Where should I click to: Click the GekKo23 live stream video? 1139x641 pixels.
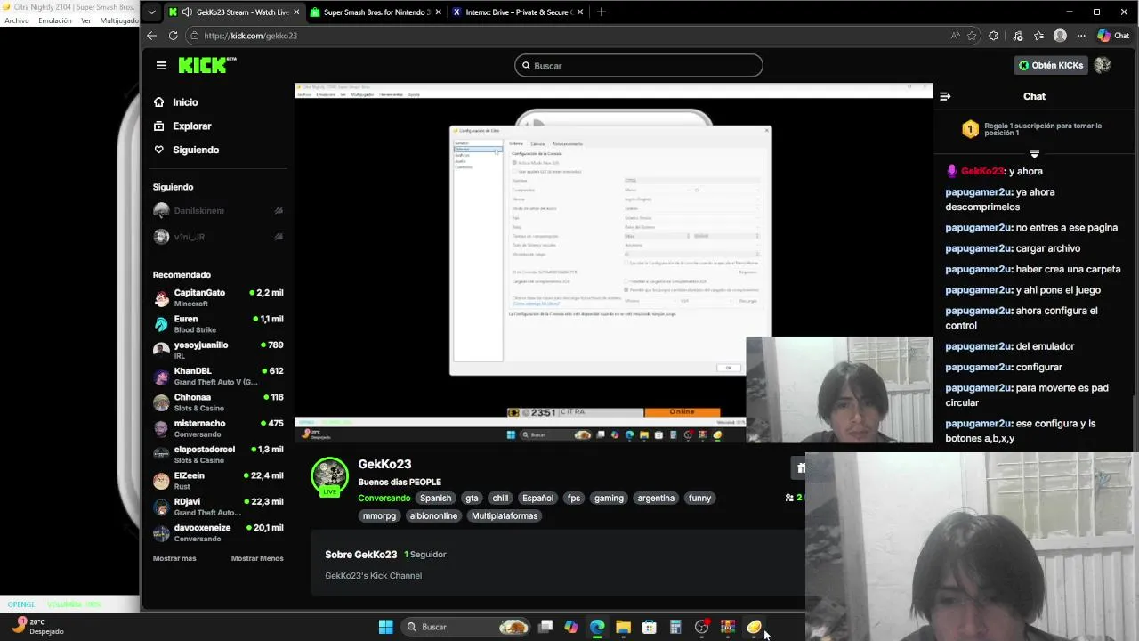point(614,263)
